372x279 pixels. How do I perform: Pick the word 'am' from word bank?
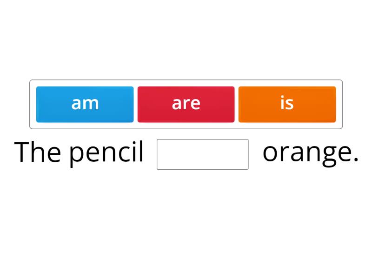(x=85, y=104)
